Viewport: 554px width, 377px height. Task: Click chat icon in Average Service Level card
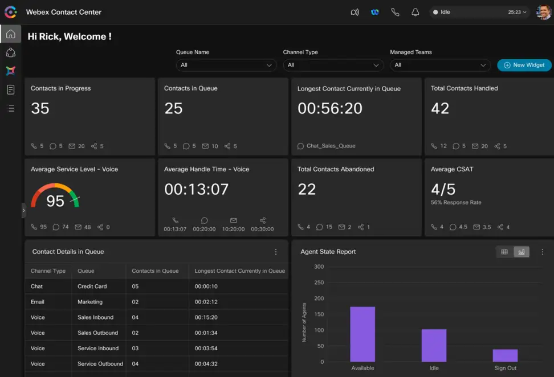click(x=56, y=227)
